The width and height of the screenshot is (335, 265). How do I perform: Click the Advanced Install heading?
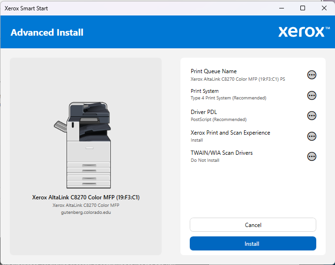click(47, 32)
